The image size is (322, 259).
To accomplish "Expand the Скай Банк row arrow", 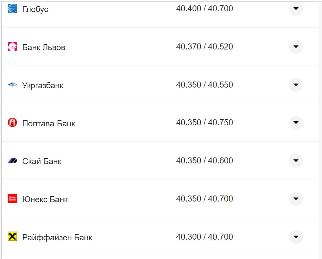I will 296,161.
